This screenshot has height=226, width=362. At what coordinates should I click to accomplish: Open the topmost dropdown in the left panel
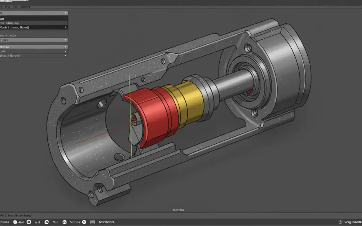point(65,13)
